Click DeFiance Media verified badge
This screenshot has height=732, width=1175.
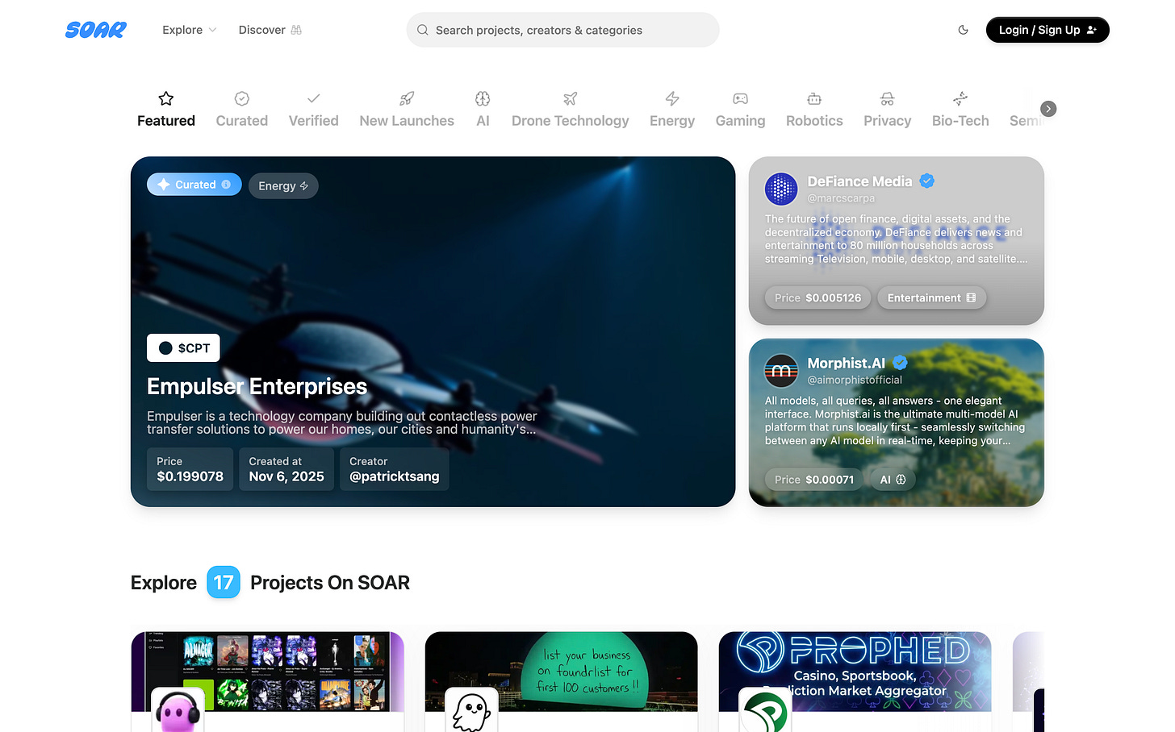pyautogui.click(x=927, y=181)
